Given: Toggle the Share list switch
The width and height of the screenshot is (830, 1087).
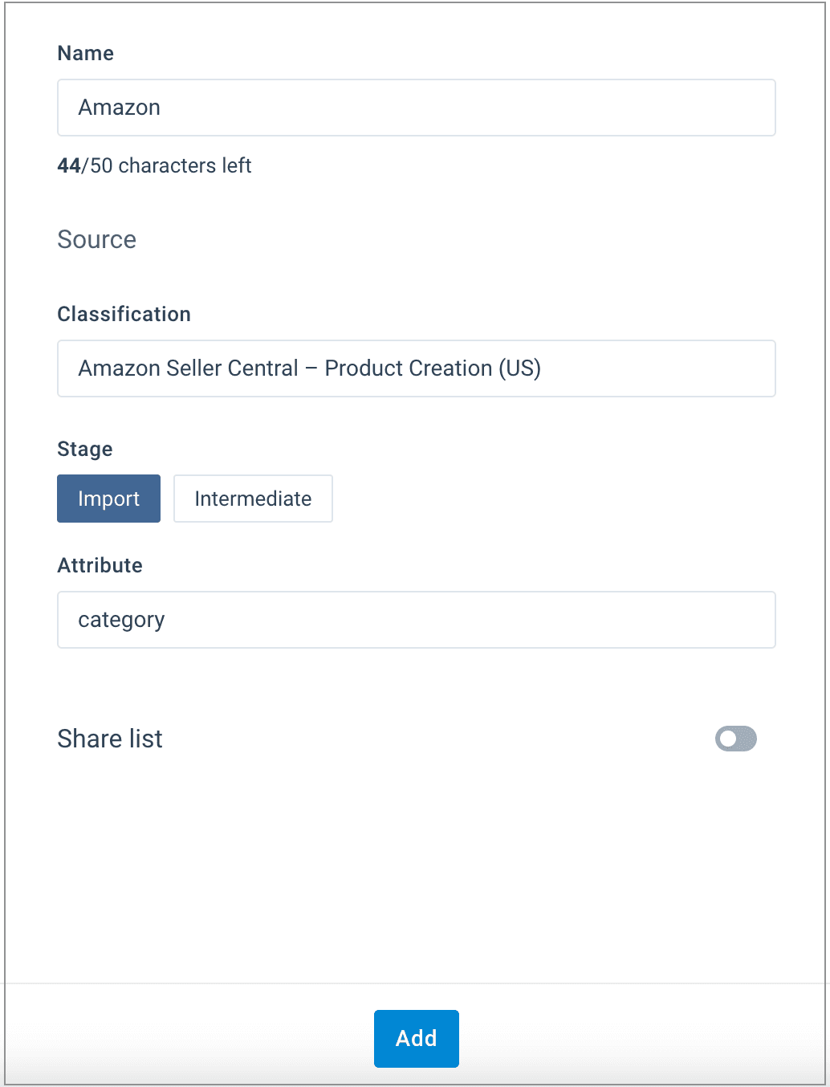Looking at the screenshot, I should click(736, 739).
